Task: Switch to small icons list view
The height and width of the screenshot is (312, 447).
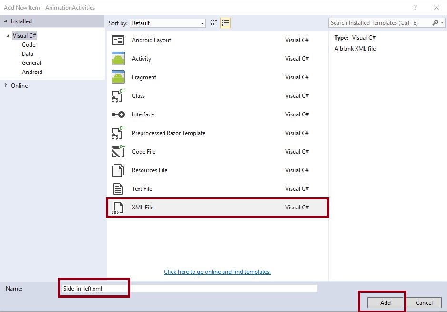Action: (225, 23)
